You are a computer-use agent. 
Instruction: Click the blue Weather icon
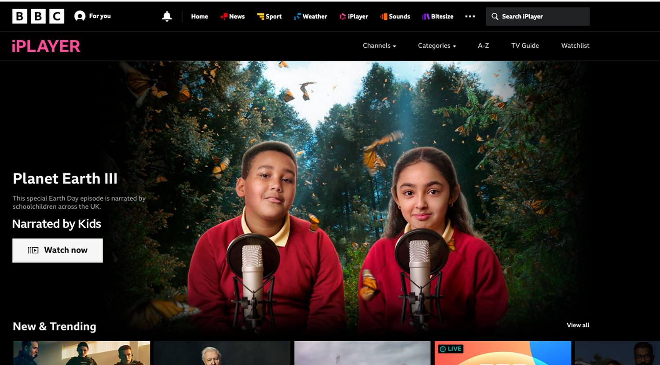[297, 16]
